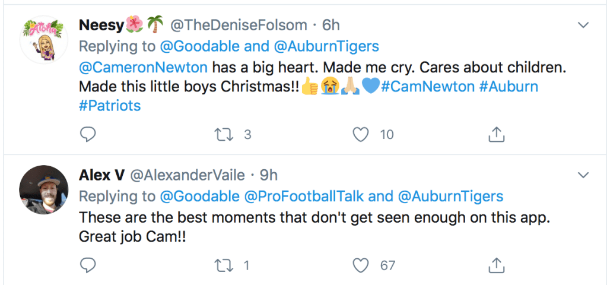This screenshot has width=607, height=285.
Task: Open @AlexanderVaile profile handle
Action: [x=186, y=175]
